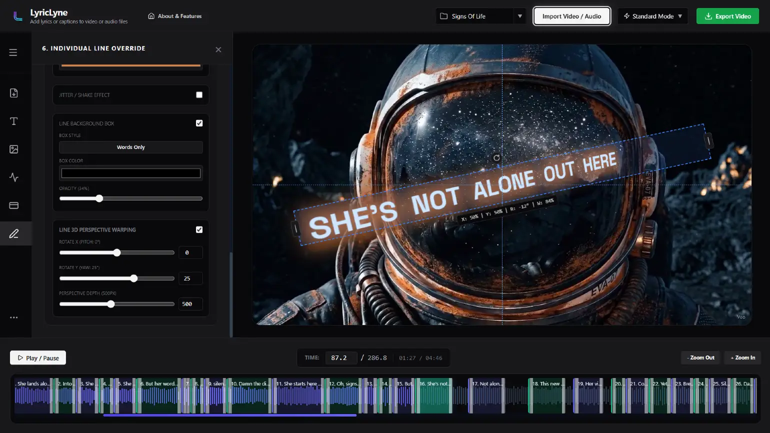The height and width of the screenshot is (433, 770).
Task: Click the rotate handle above the lyric
Action: pyautogui.click(x=496, y=158)
